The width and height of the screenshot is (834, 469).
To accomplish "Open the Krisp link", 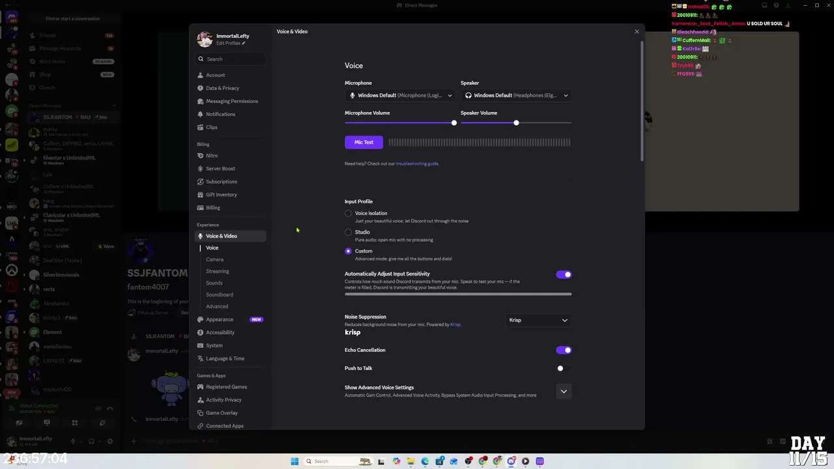I will click(455, 324).
